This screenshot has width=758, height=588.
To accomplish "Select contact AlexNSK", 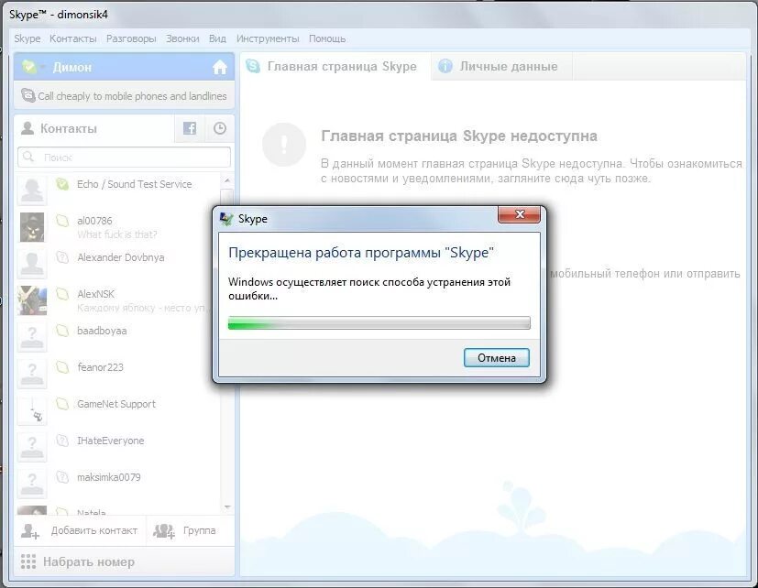I will [118, 300].
